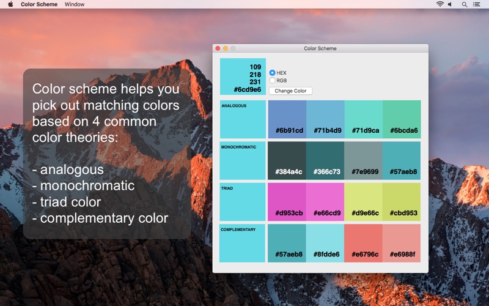This screenshot has height=306, width=489.
Task: Open the Apple menu
Action: [x=10, y=4]
